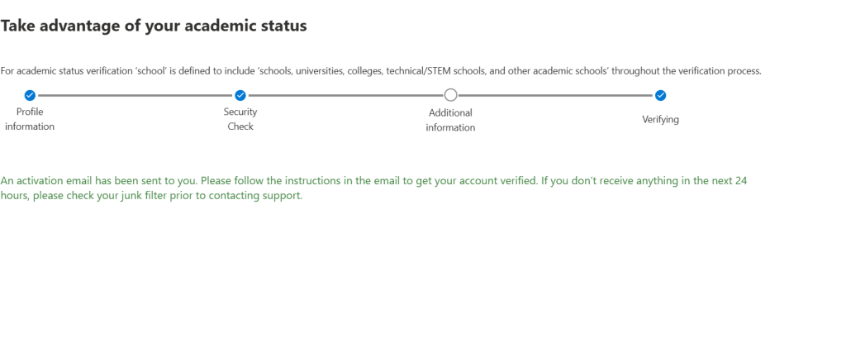
Task: Click the Verifying step checkmark icon
Action: click(x=661, y=95)
